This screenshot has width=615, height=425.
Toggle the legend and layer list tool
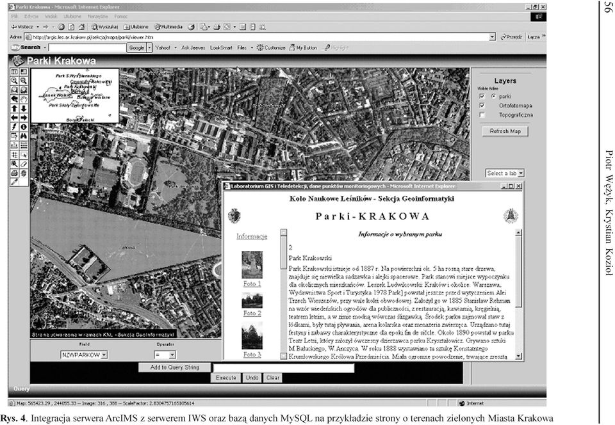pos(14,72)
